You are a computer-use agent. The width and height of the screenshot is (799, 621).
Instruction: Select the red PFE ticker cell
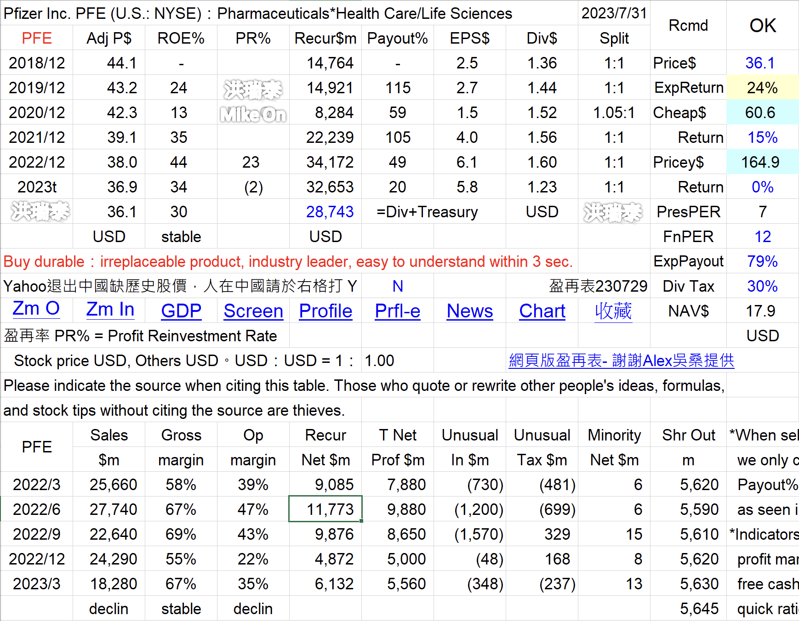(x=37, y=38)
